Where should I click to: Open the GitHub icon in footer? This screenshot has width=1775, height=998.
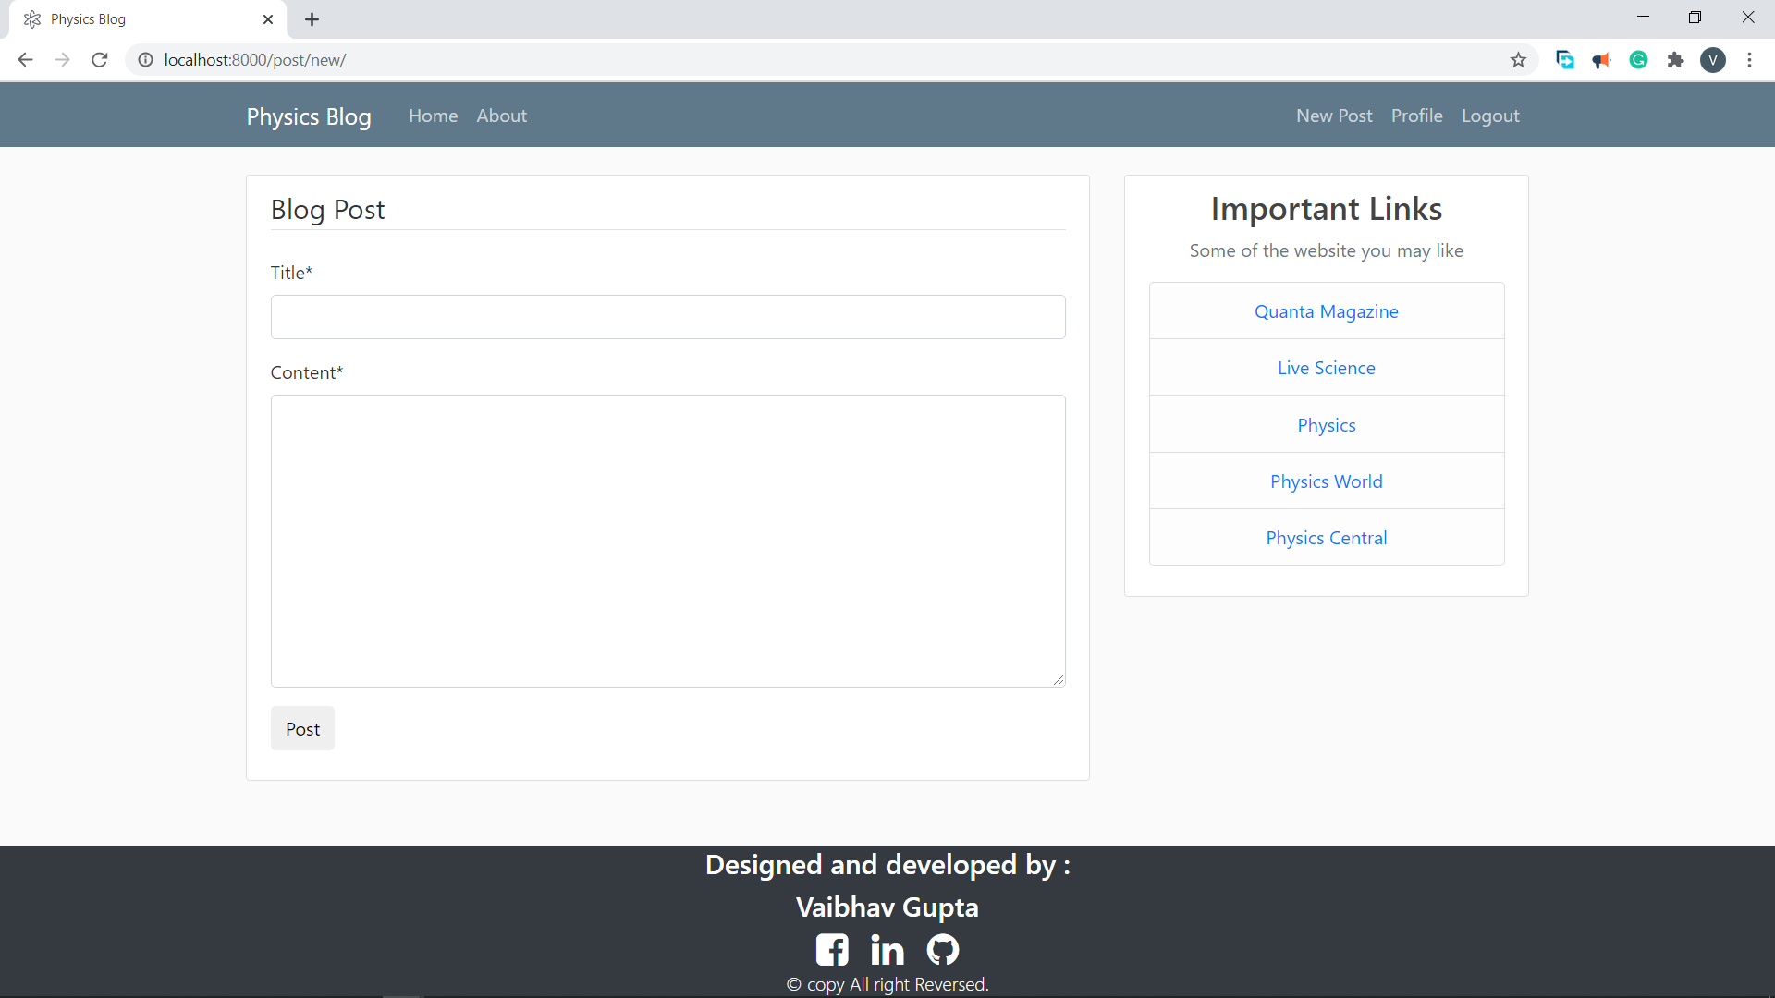click(943, 949)
